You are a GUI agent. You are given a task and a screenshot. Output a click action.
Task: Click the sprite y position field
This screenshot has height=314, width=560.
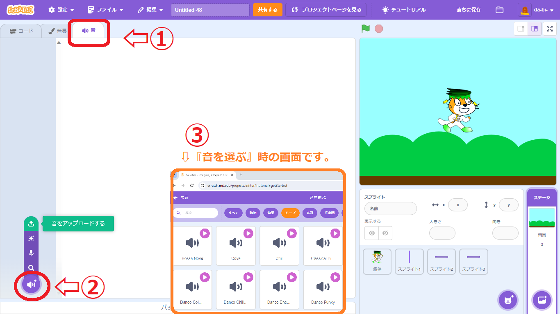(509, 205)
